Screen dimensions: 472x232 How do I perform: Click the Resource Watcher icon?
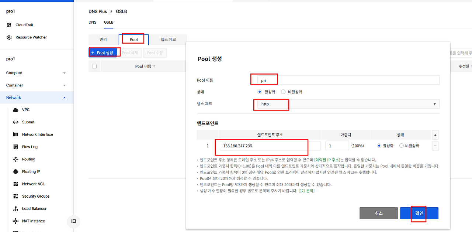[9, 37]
